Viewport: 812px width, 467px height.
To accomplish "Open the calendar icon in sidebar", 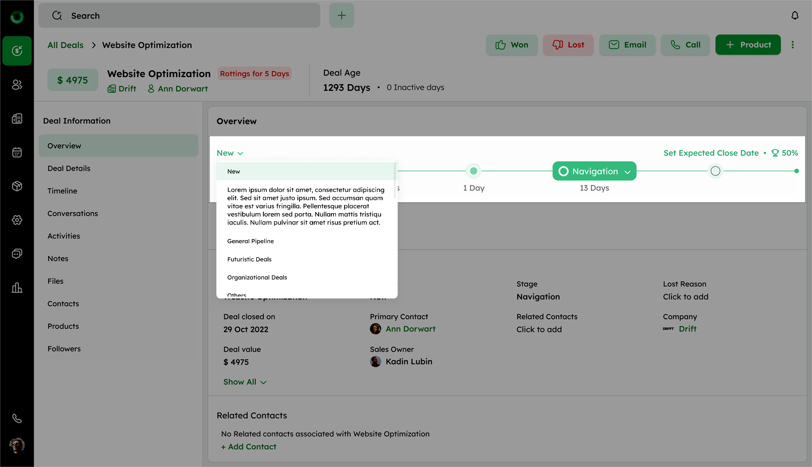I will 17,152.
